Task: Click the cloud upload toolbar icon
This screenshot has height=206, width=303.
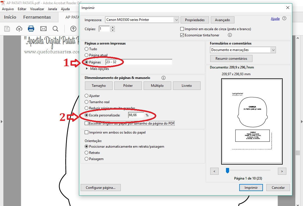Action: coord(19,29)
